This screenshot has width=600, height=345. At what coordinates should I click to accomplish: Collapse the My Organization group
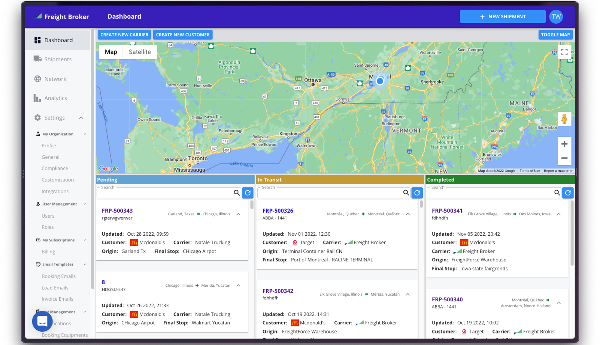tap(85, 134)
